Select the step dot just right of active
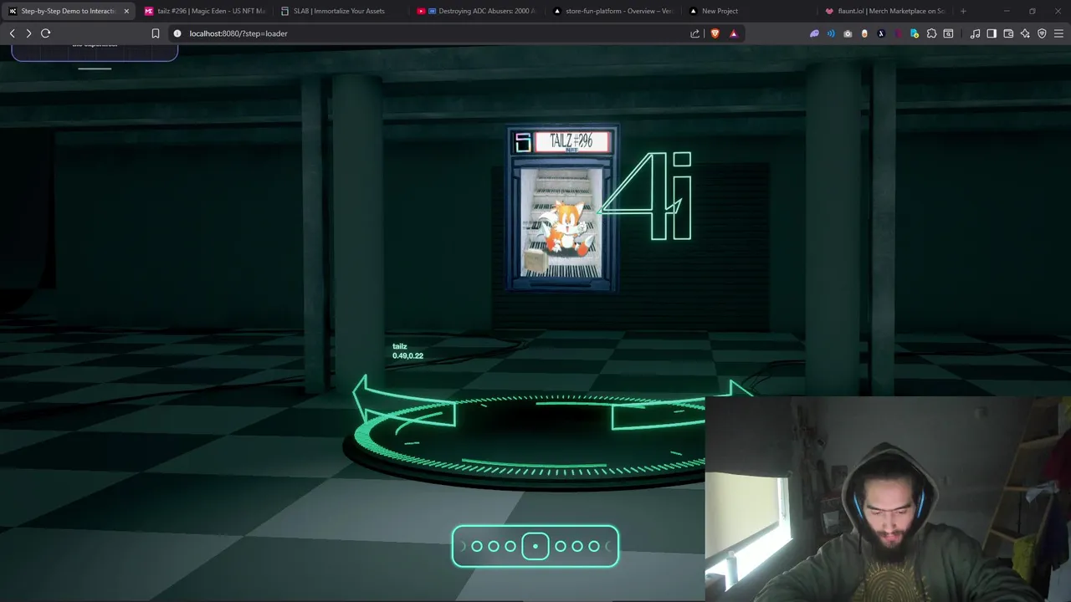The width and height of the screenshot is (1071, 602). [561, 546]
